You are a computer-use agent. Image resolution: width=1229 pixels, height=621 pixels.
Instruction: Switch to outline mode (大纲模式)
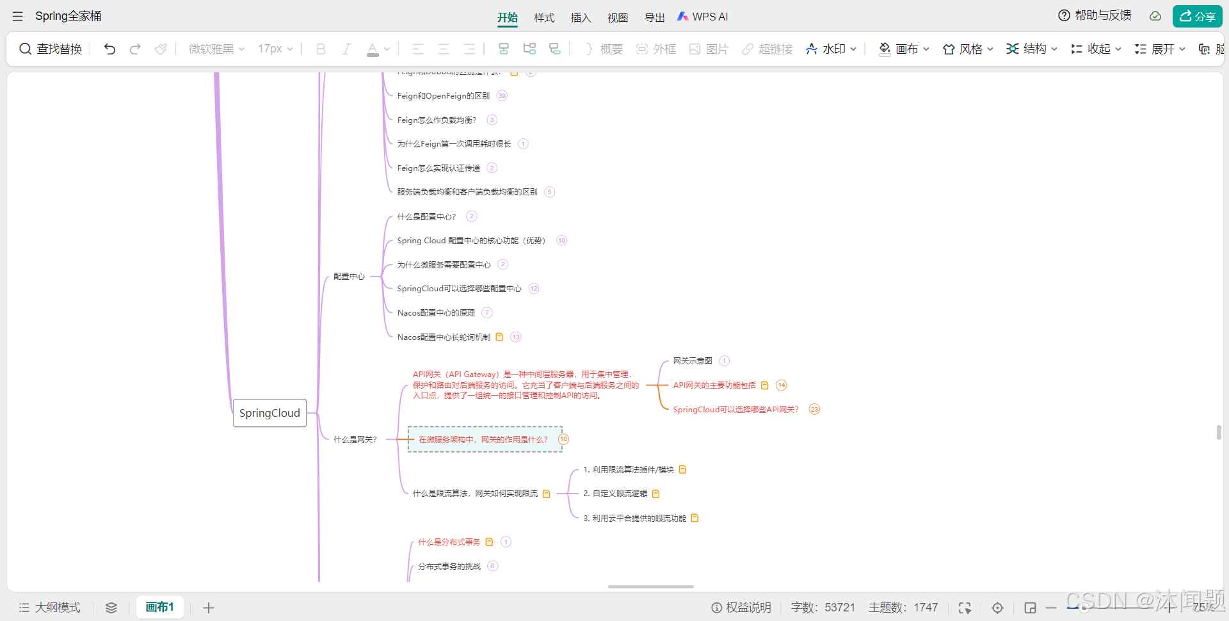click(50, 608)
